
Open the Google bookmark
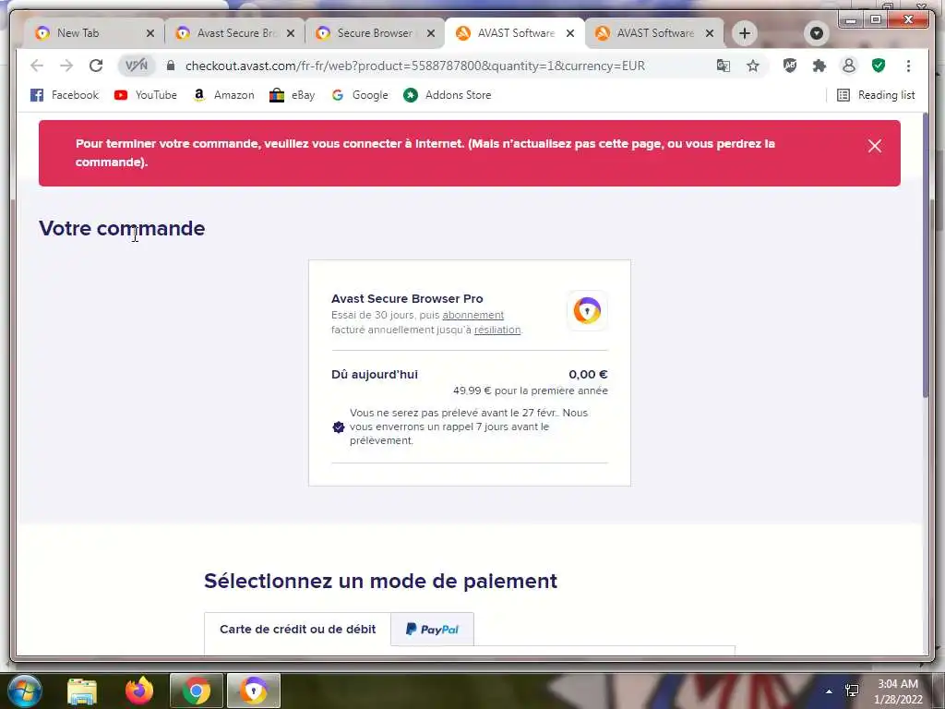pos(360,95)
